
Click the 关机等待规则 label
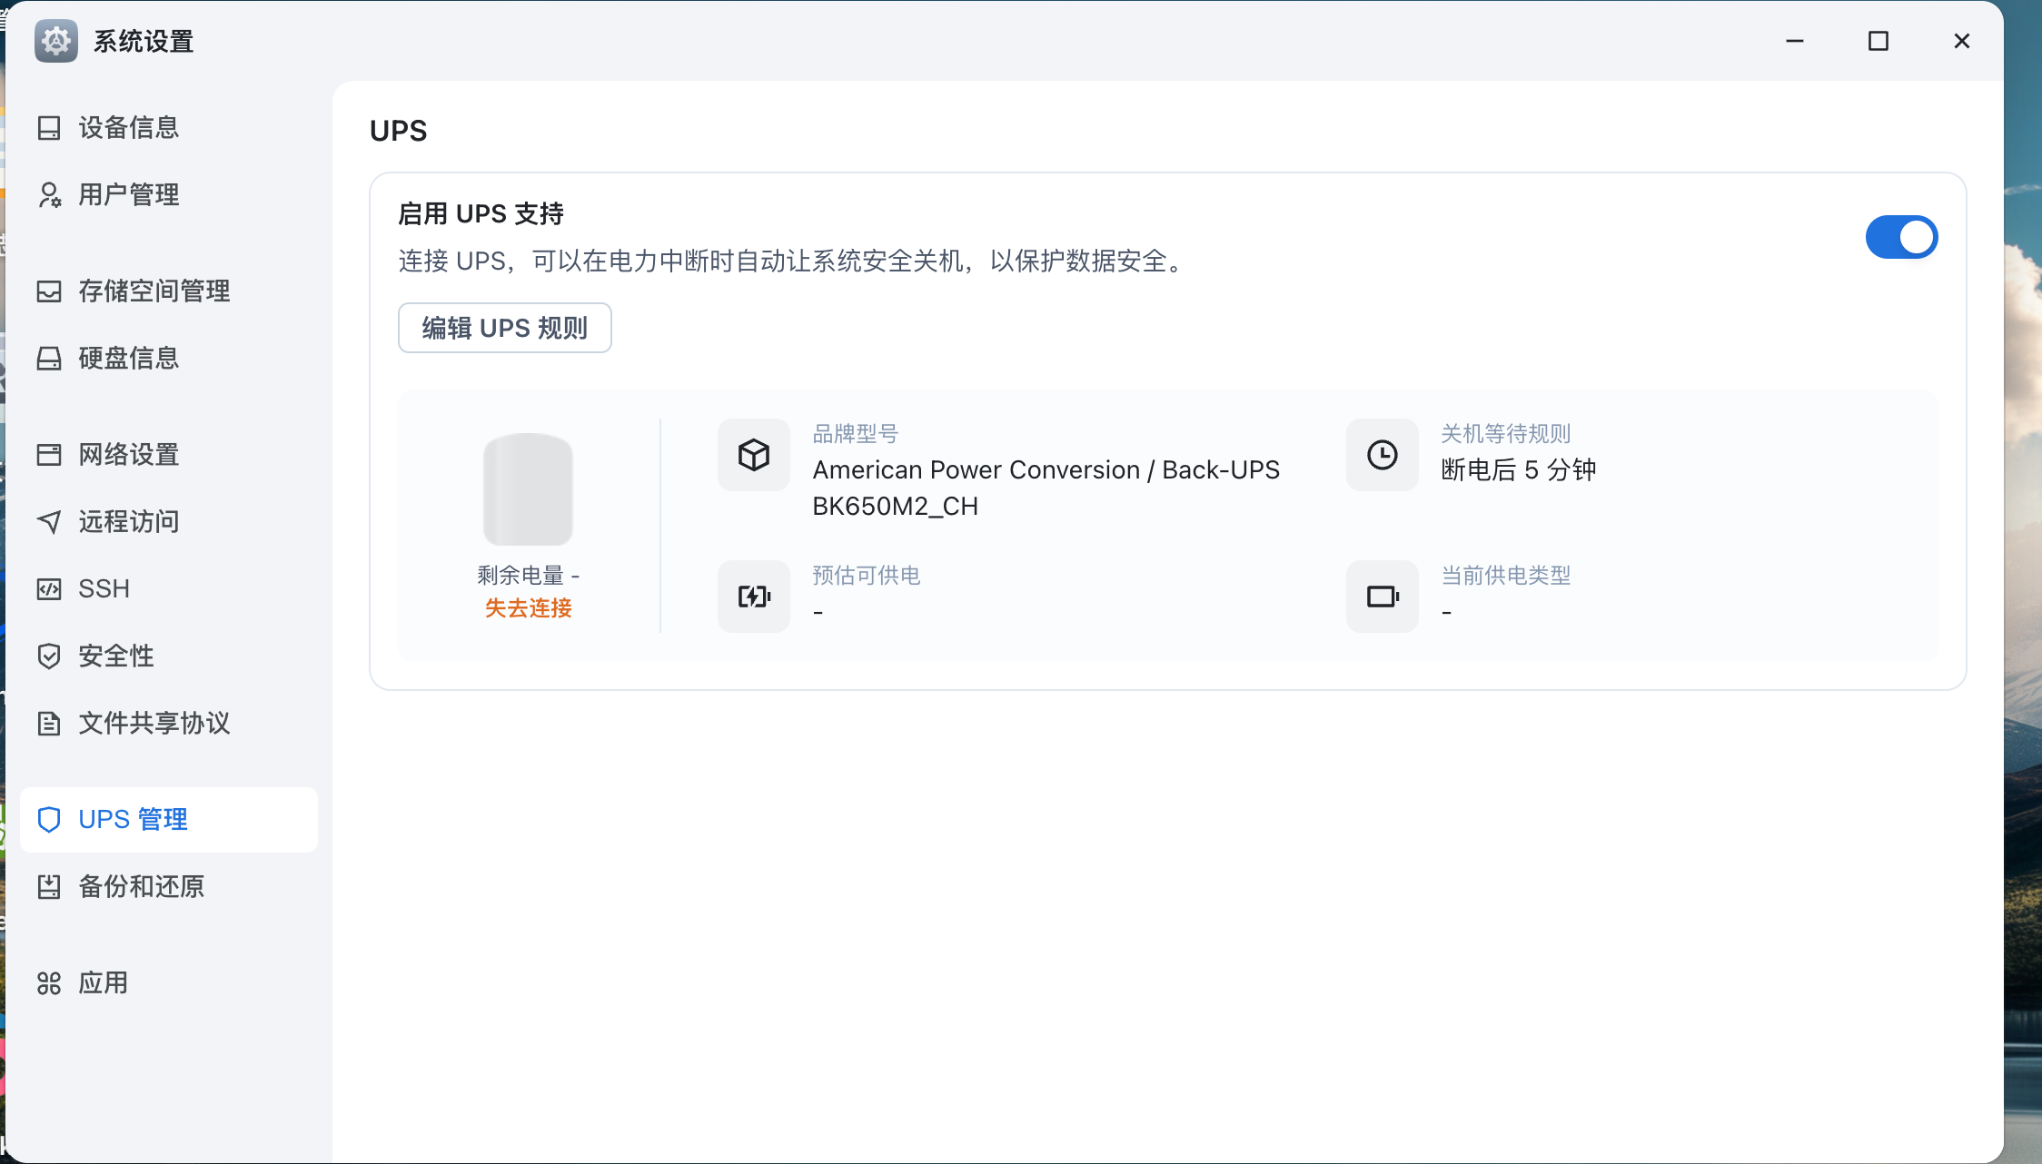(x=1505, y=434)
